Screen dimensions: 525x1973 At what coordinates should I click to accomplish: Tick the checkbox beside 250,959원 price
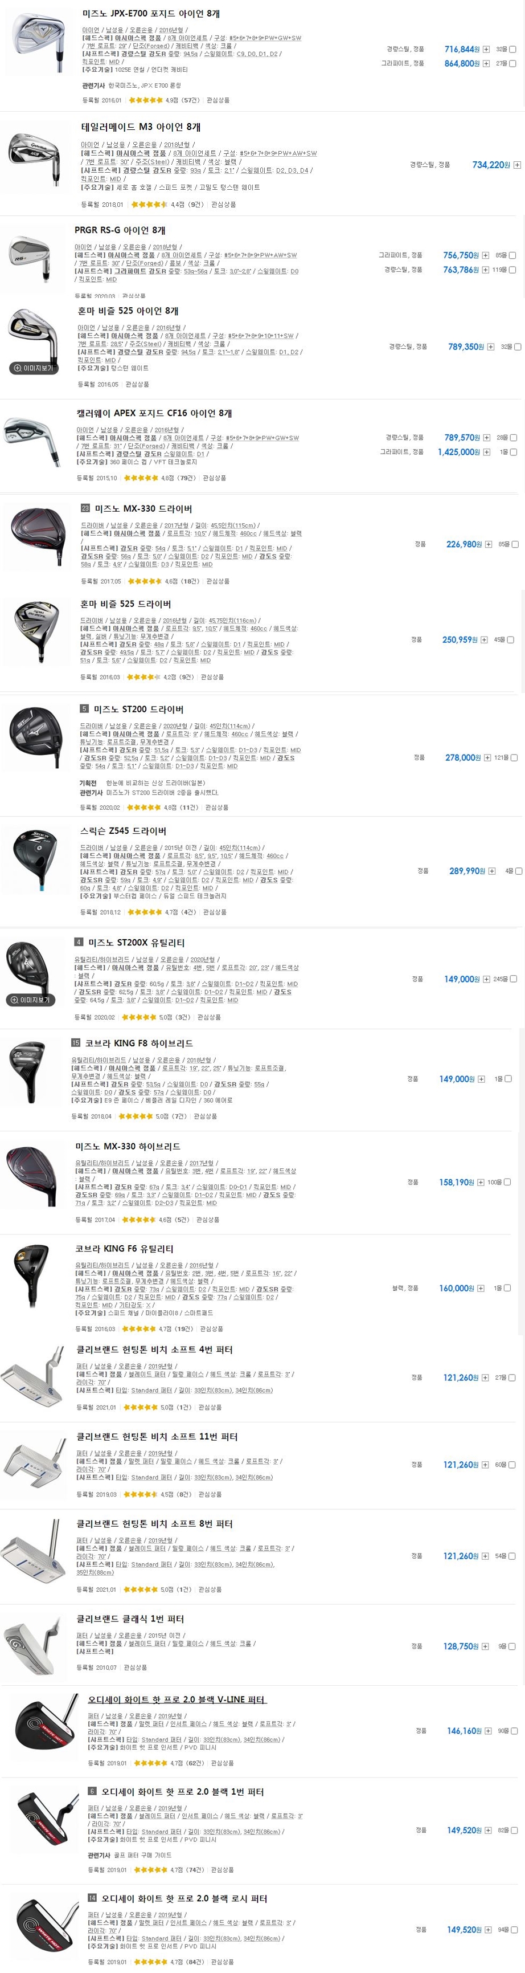[x=510, y=639]
